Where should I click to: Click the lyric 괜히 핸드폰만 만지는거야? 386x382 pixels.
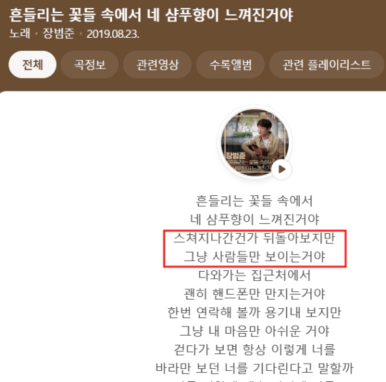pos(254,294)
